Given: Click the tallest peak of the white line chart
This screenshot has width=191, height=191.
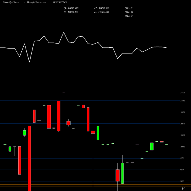Looking at the screenshot, I should click(64, 32).
